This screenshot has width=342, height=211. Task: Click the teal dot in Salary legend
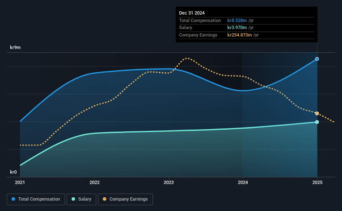pos(73,199)
